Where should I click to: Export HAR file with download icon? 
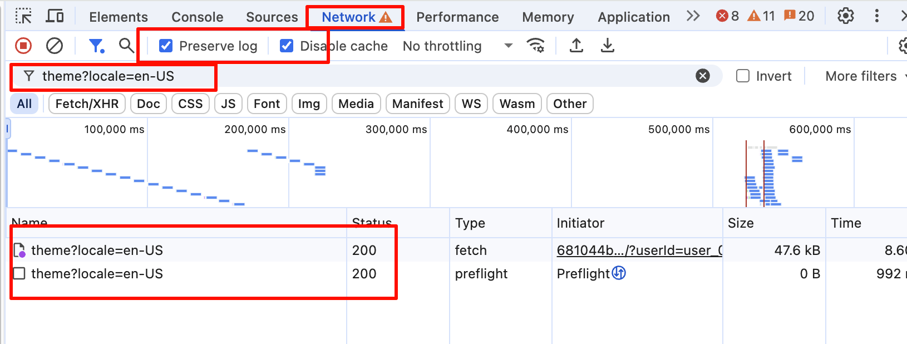[608, 46]
